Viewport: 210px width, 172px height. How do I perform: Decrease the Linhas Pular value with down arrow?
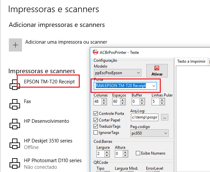162,103
